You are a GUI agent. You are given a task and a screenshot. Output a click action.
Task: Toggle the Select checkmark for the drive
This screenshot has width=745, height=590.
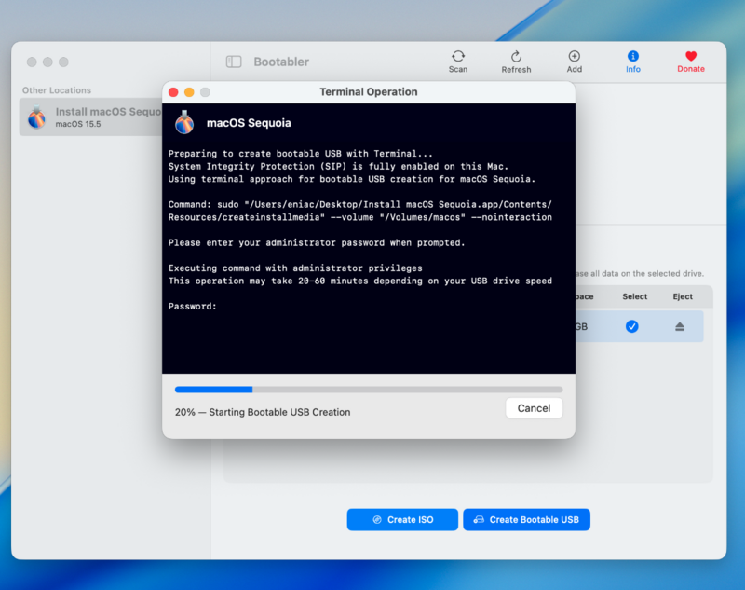(x=634, y=326)
